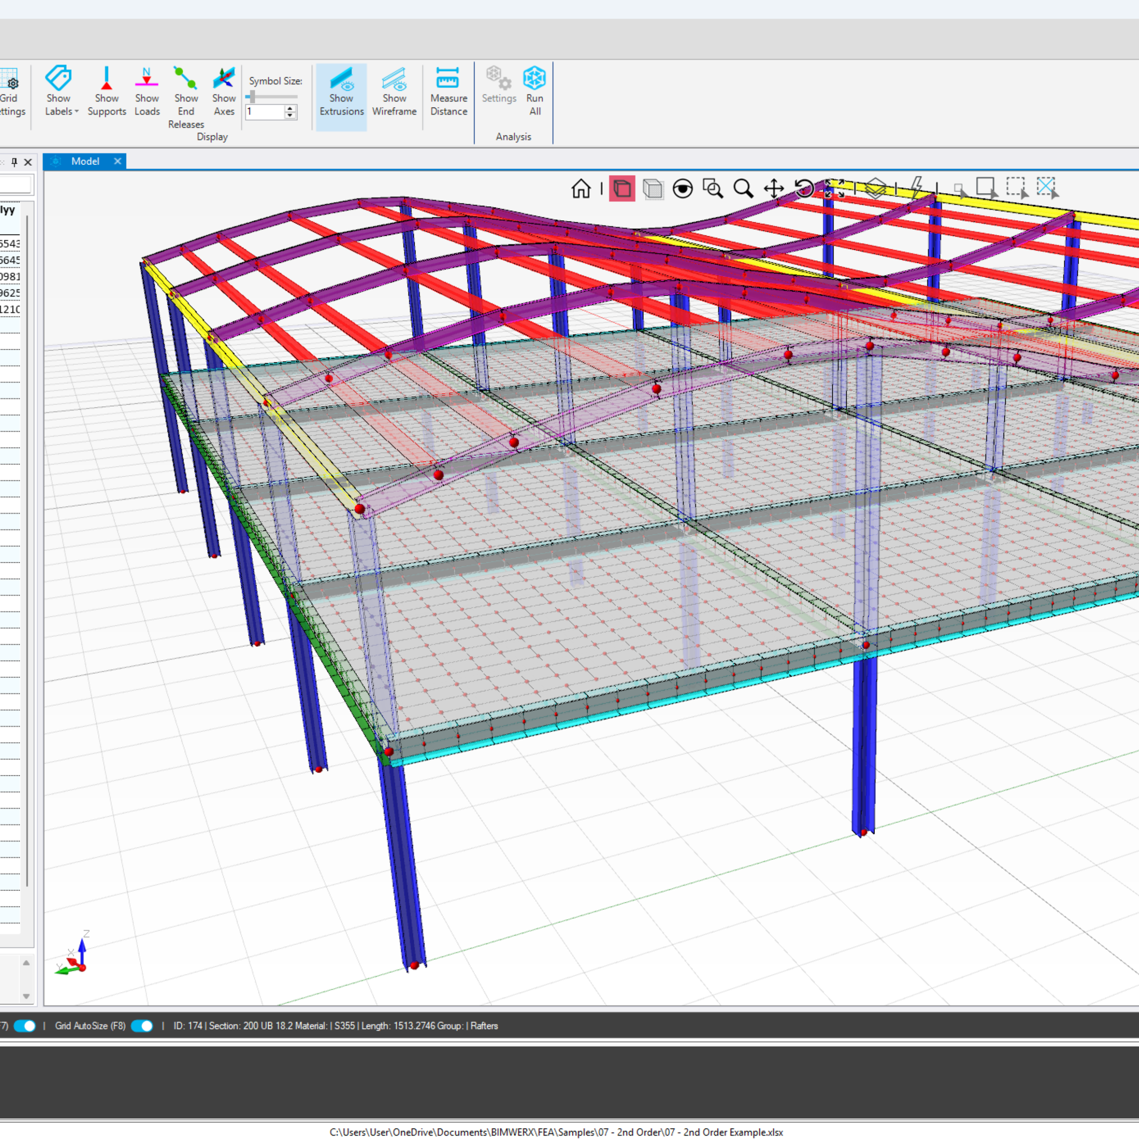Toggle Grid AutoSize (F8) switch
This screenshot has height=1139, width=1139.
(x=141, y=1026)
